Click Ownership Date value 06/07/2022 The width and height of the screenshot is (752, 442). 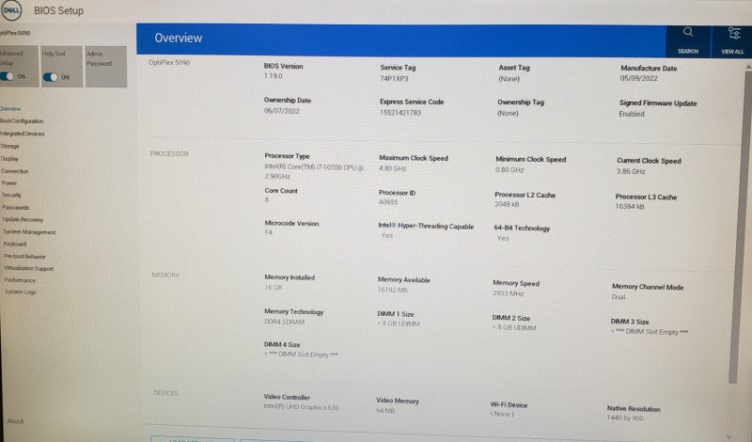(281, 111)
